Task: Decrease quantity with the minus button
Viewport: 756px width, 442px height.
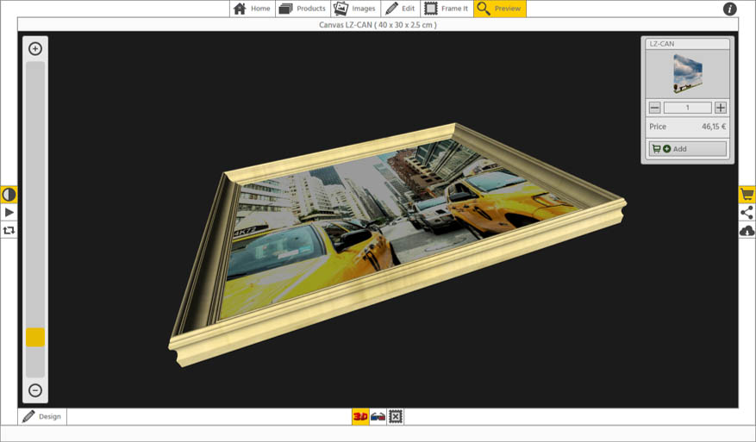Action: pyautogui.click(x=654, y=108)
